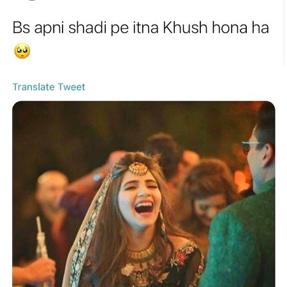This screenshot has width=287, height=287.
Task: Click the partial avatar at top edge
Action: click(x=31, y=1)
